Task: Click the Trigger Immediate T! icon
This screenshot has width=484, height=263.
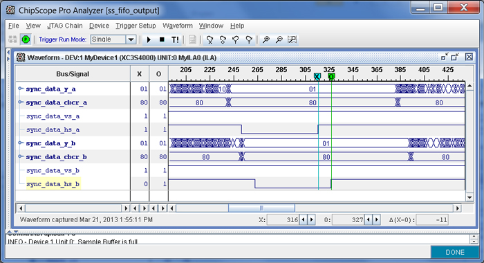Action: pyautogui.click(x=175, y=39)
